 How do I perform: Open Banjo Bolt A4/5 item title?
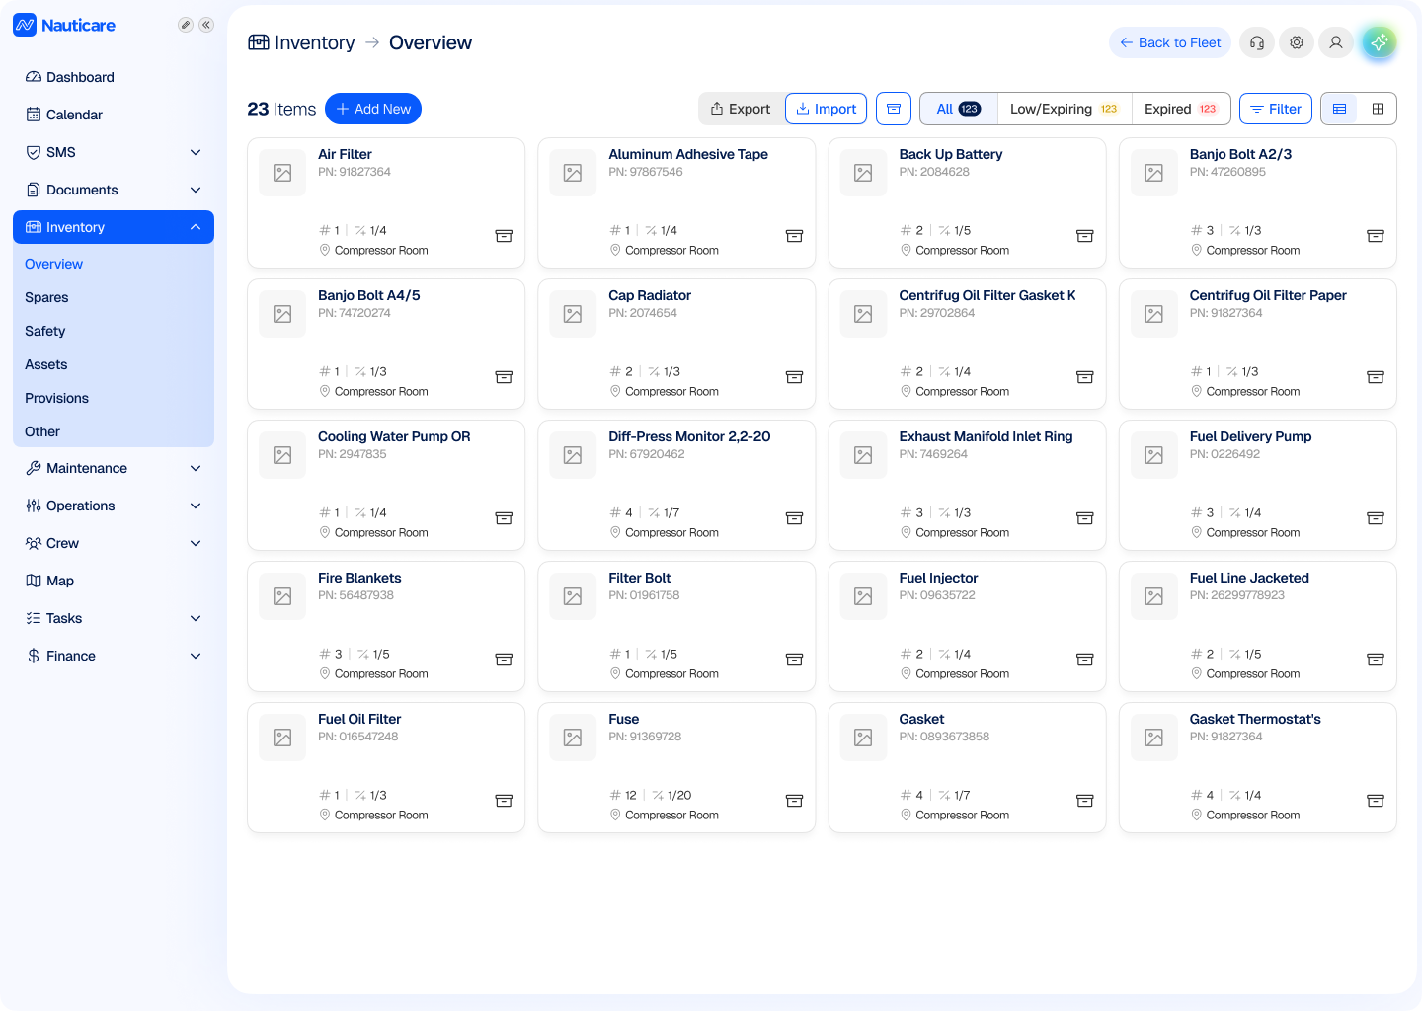pos(369,295)
